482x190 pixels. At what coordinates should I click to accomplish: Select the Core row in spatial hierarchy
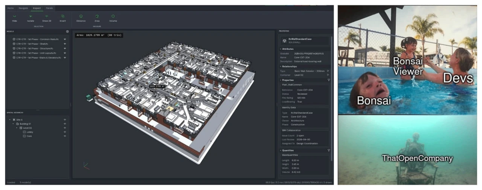click(x=38, y=136)
